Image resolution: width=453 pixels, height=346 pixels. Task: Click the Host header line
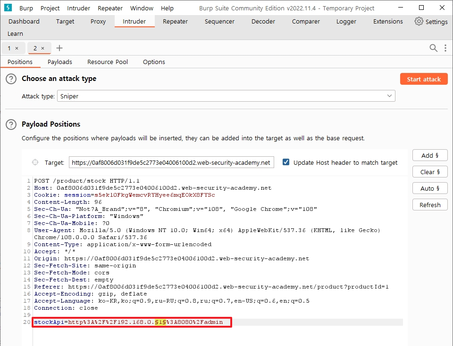pyautogui.click(x=153, y=188)
